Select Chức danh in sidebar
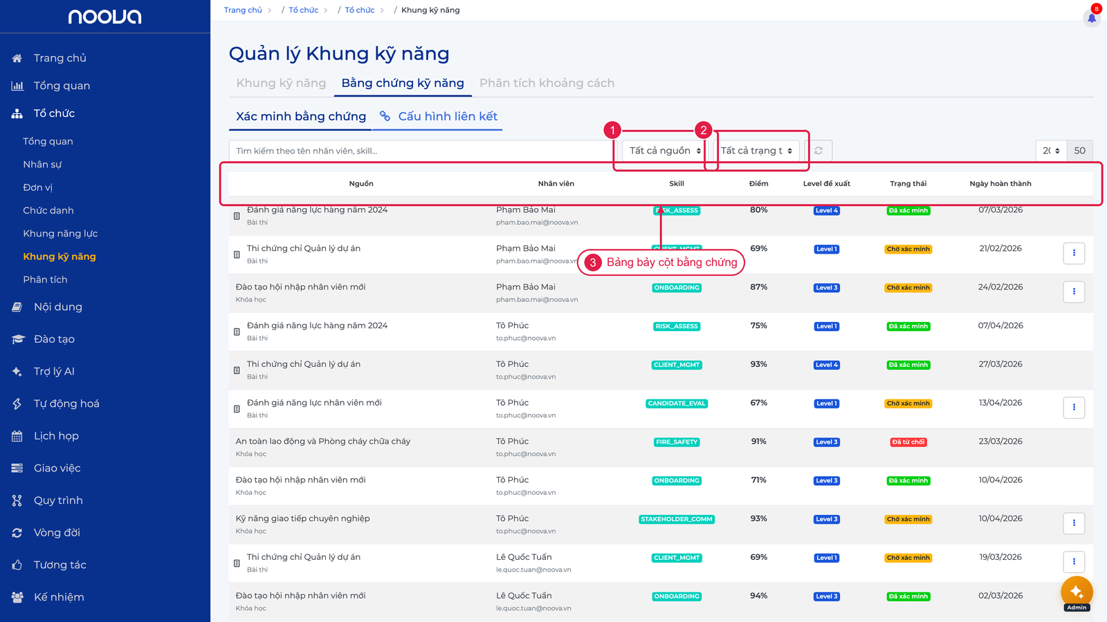Viewport: 1107px width, 622px height. point(48,211)
